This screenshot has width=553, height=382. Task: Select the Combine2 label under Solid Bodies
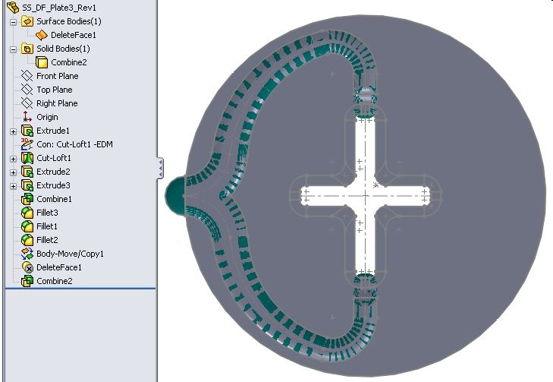point(69,62)
